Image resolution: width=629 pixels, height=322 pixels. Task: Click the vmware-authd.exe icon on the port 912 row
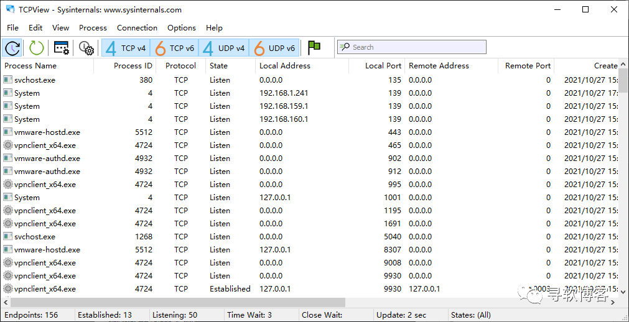pyautogui.click(x=7, y=171)
